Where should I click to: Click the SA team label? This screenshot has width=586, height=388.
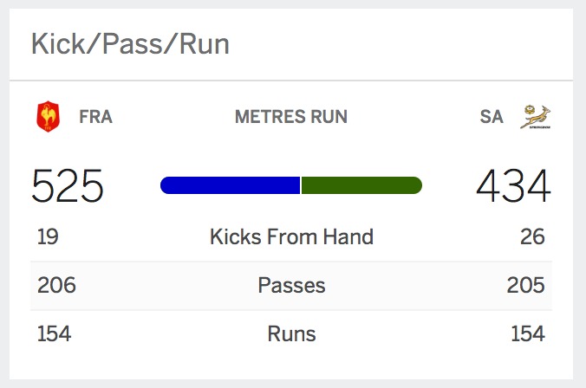click(x=491, y=117)
